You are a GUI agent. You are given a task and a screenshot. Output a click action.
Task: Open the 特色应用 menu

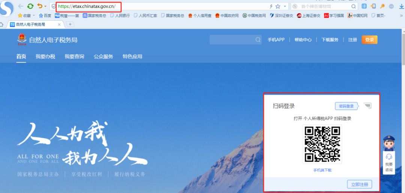click(132, 57)
